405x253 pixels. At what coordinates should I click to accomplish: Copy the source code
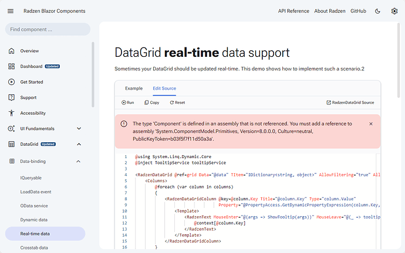point(152,102)
